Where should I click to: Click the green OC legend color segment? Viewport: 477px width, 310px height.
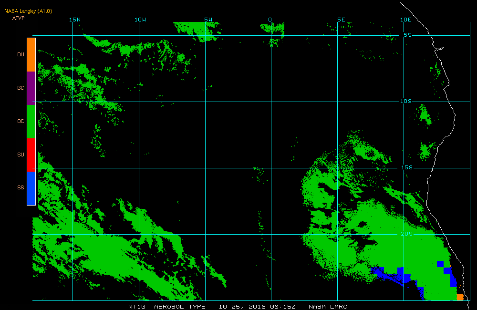[31, 122]
